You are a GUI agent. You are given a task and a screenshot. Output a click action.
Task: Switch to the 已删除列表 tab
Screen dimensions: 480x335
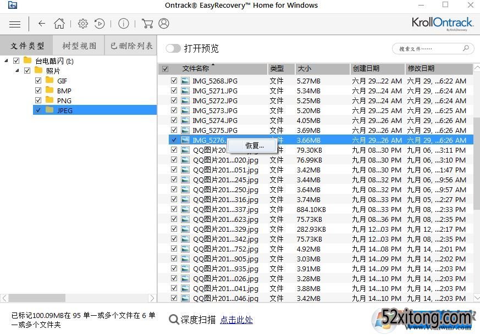(131, 45)
